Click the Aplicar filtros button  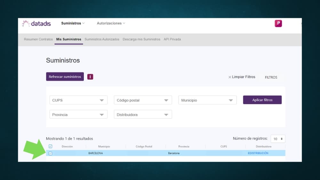coord(262,100)
